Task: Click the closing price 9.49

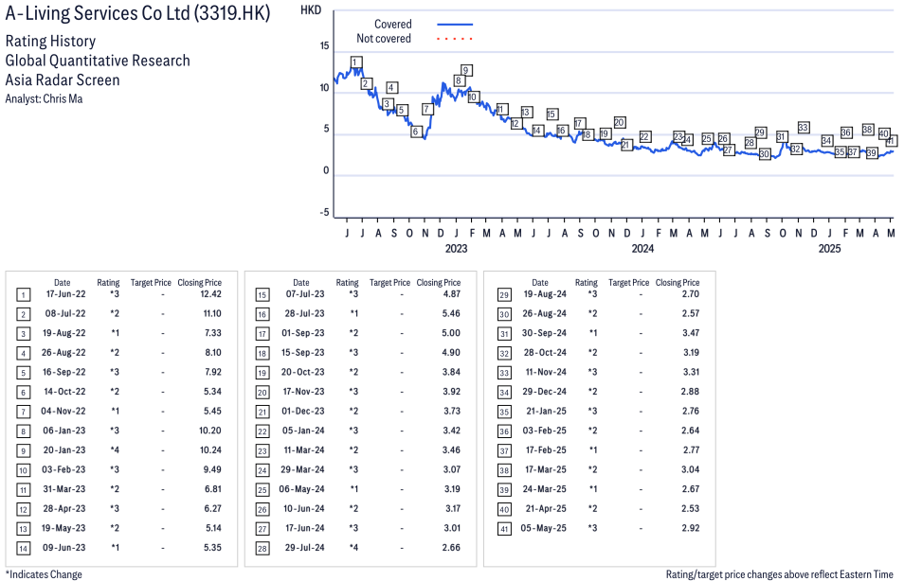Action: pyautogui.click(x=212, y=469)
